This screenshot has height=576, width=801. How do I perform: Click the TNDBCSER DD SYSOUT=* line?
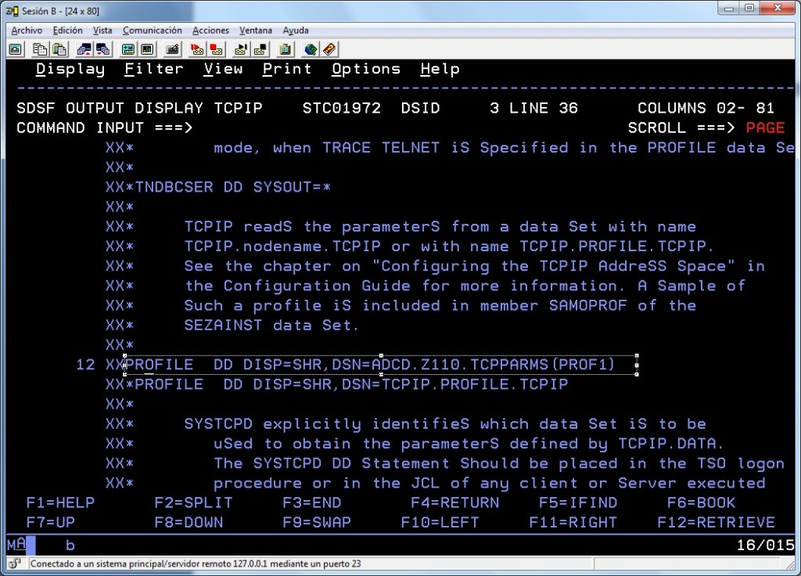[x=218, y=188]
